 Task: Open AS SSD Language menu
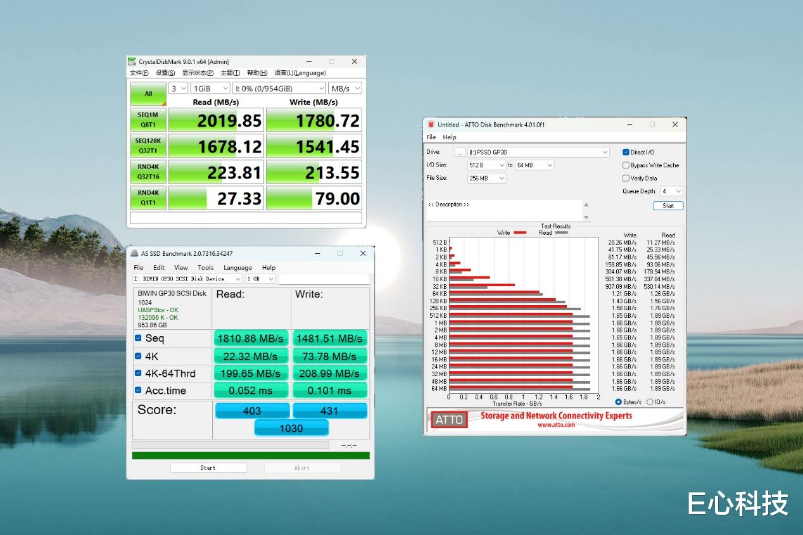238,267
